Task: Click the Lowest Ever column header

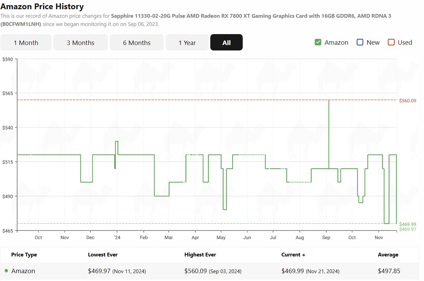Action: tap(103, 255)
